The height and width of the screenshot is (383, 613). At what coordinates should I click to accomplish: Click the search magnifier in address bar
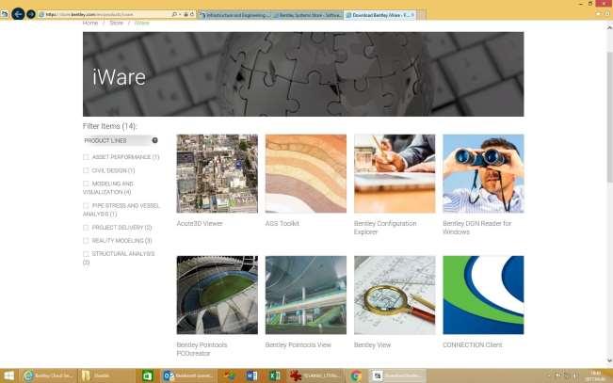click(x=174, y=14)
